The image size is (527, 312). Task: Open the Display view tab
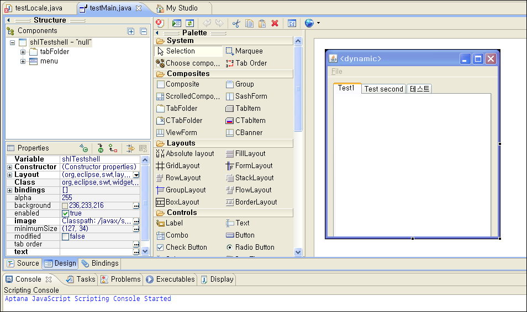pos(218,279)
